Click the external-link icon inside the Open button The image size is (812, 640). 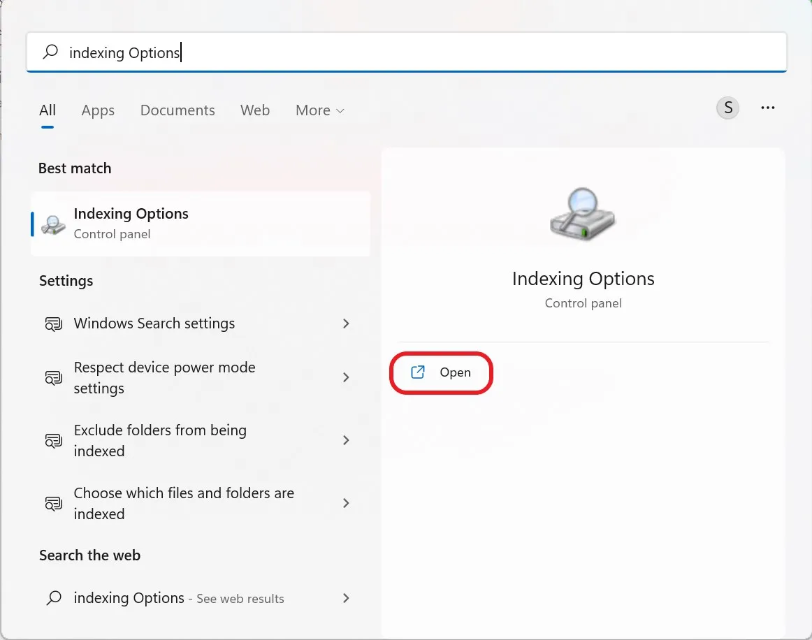click(419, 372)
